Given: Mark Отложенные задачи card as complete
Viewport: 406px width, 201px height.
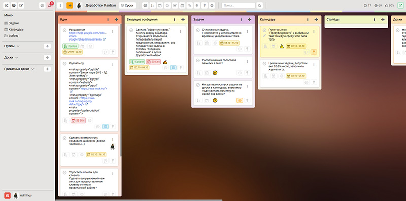Looking at the screenshot, I should click(198, 30).
